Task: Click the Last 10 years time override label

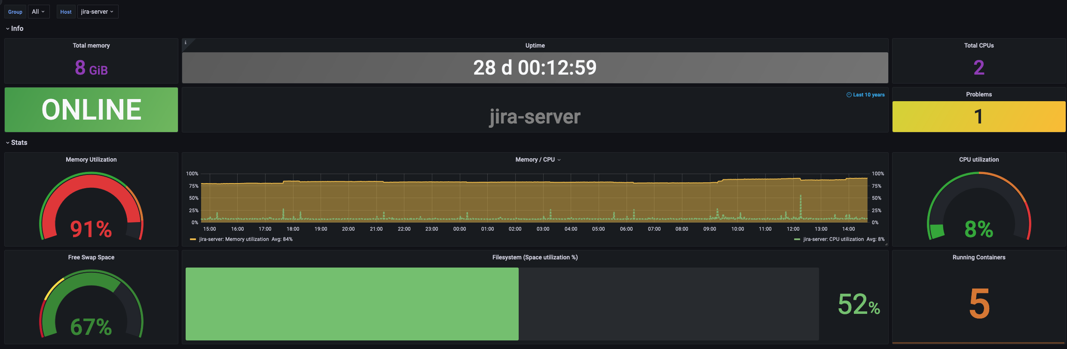Action: 869,95
